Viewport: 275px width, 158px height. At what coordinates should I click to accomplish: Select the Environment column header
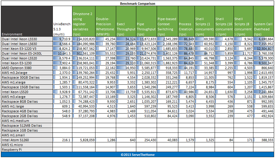point(12,34)
